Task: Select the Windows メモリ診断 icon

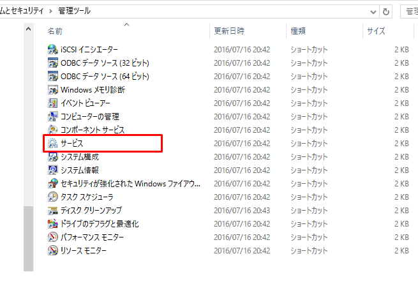Action: [53, 89]
